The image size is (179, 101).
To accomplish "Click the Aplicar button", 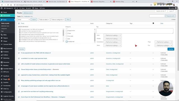I will point(34,20).
